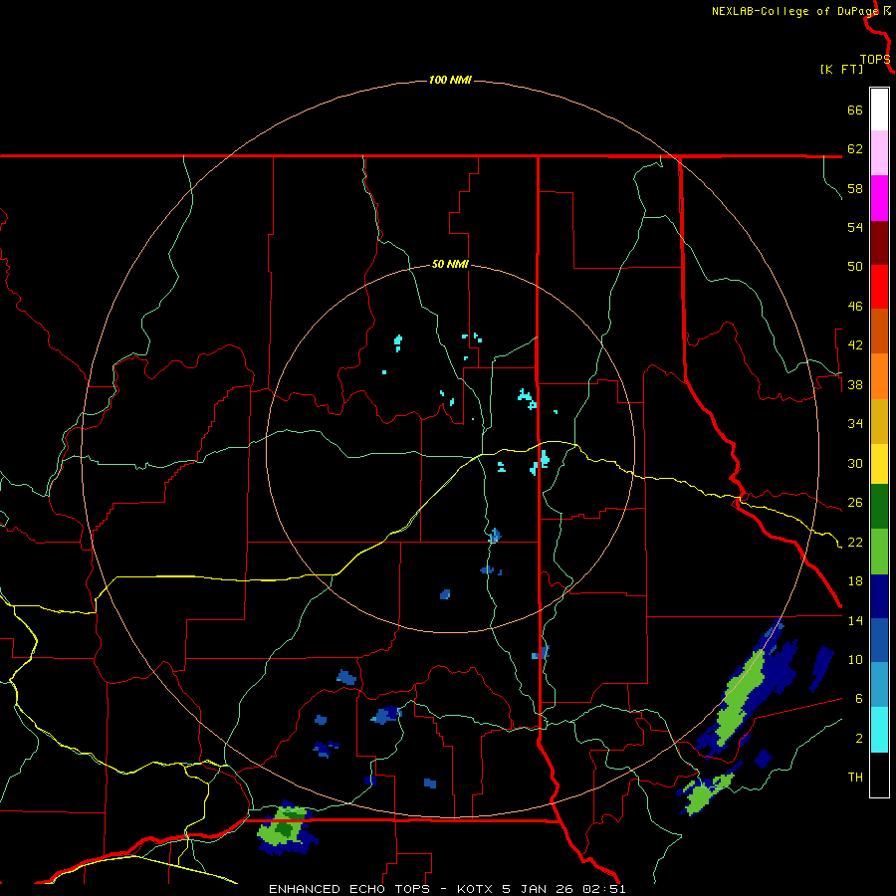896x896 pixels.
Task: Click the navy blue legend swatch
Action: coord(879,596)
